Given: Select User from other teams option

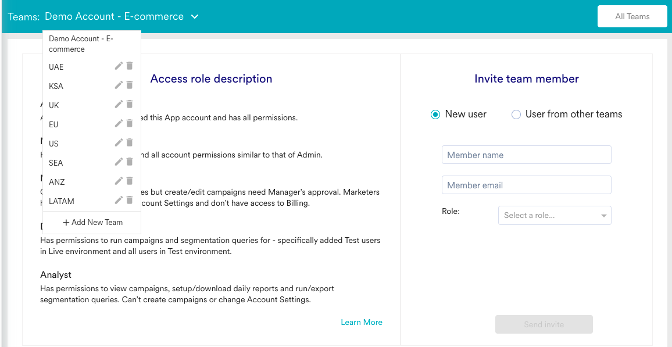Looking at the screenshot, I should (516, 115).
